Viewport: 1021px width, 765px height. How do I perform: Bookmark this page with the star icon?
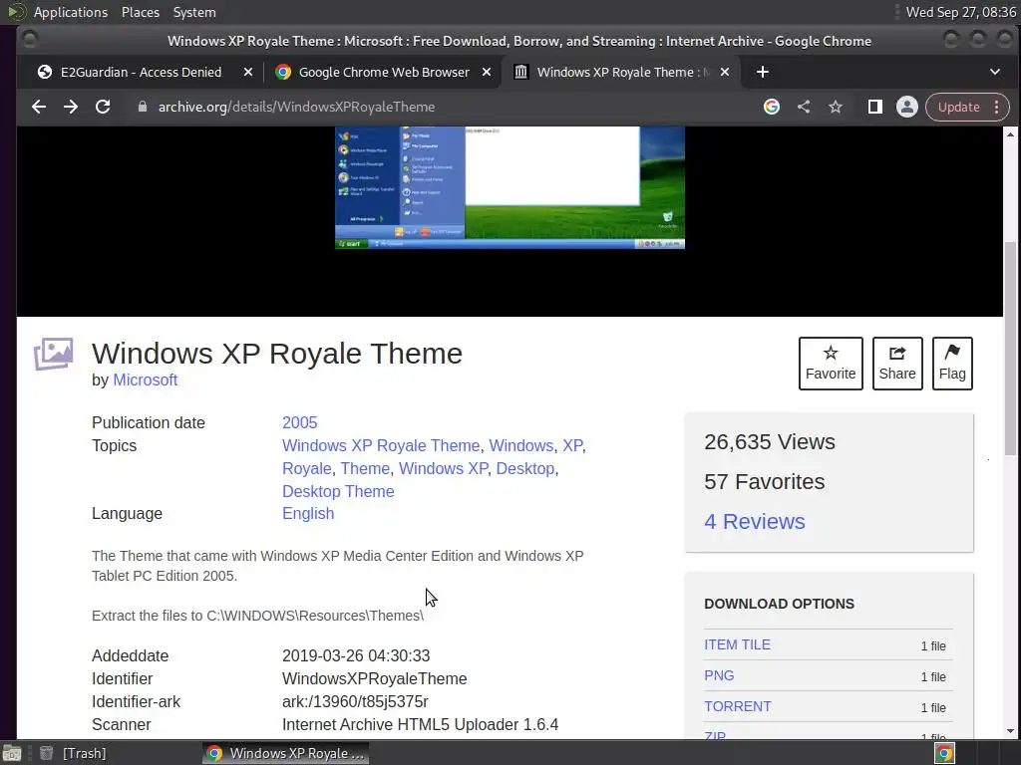click(836, 107)
